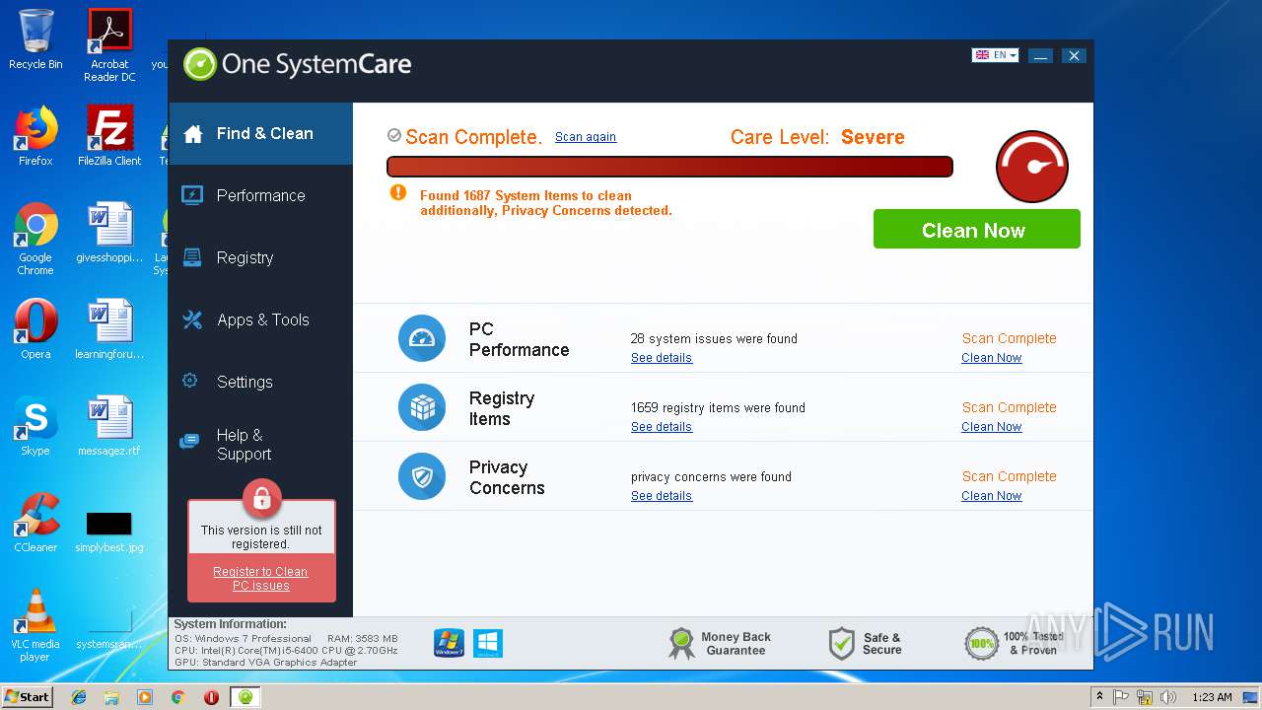See details for PC Performance issues
This screenshot has height=710, width=1262.
pyautogui.click(x=662, y=358)
